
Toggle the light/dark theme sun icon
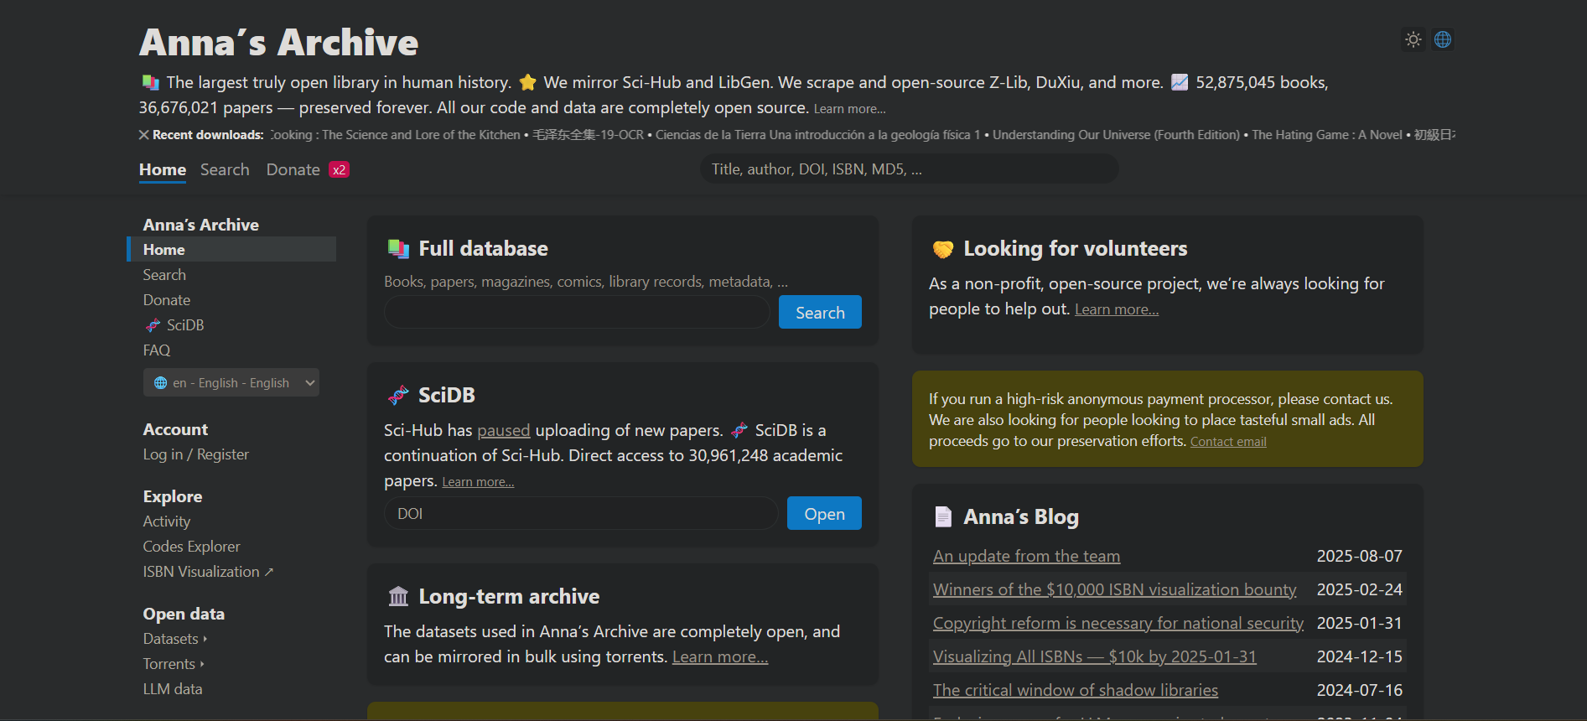point(1413,39)
